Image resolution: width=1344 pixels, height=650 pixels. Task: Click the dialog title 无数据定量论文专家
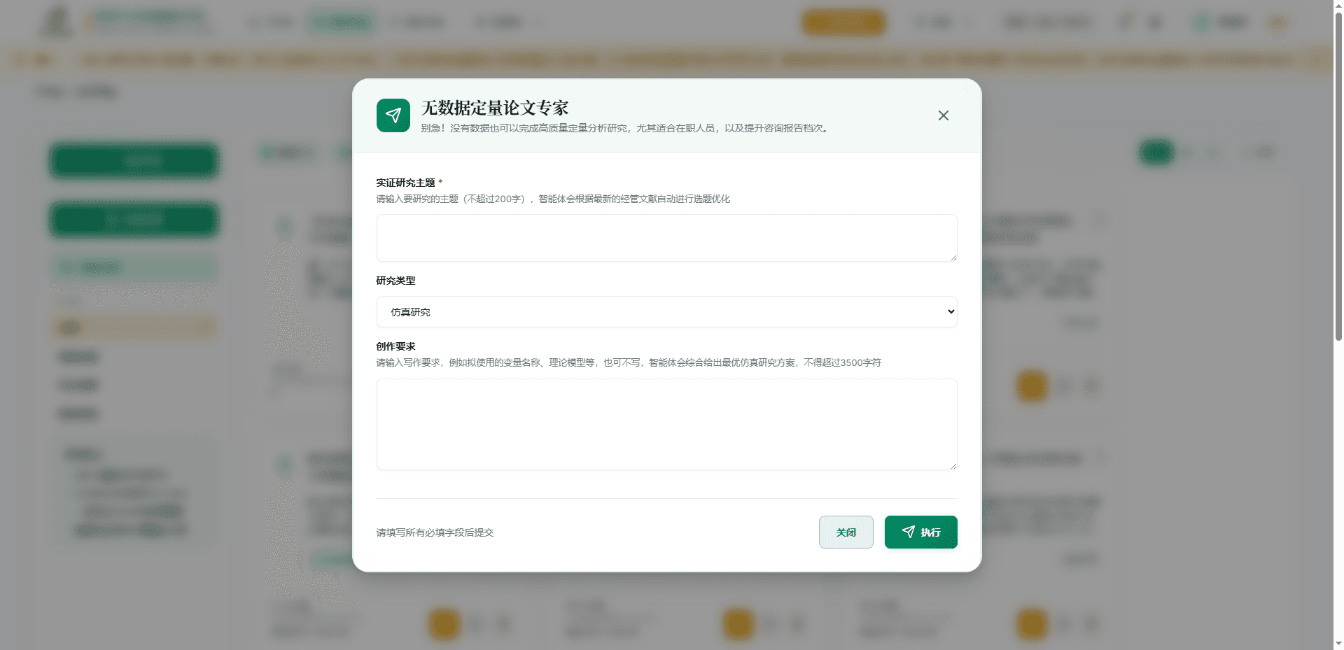[x=494, y=108]
